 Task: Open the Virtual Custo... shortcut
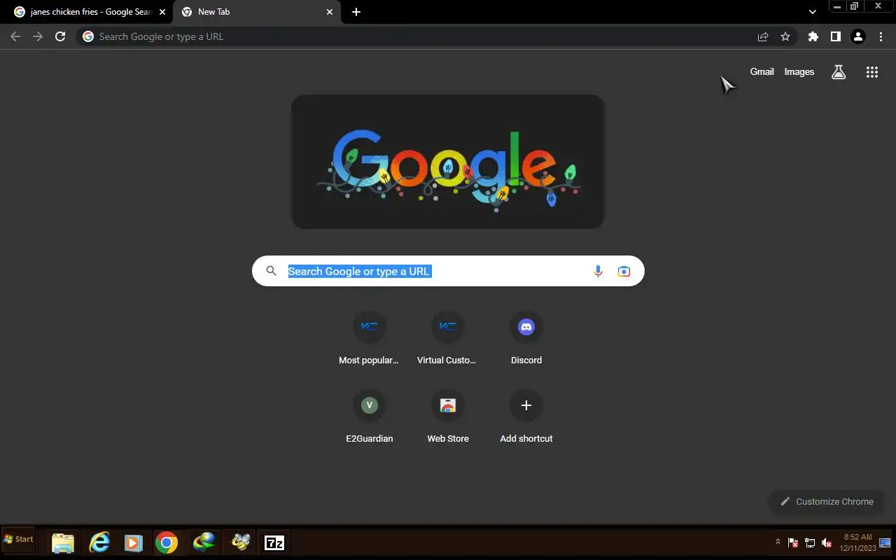click(x=447, y=339)
